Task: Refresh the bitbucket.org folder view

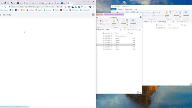Action: pyautogui.click(x=174, y=22)
